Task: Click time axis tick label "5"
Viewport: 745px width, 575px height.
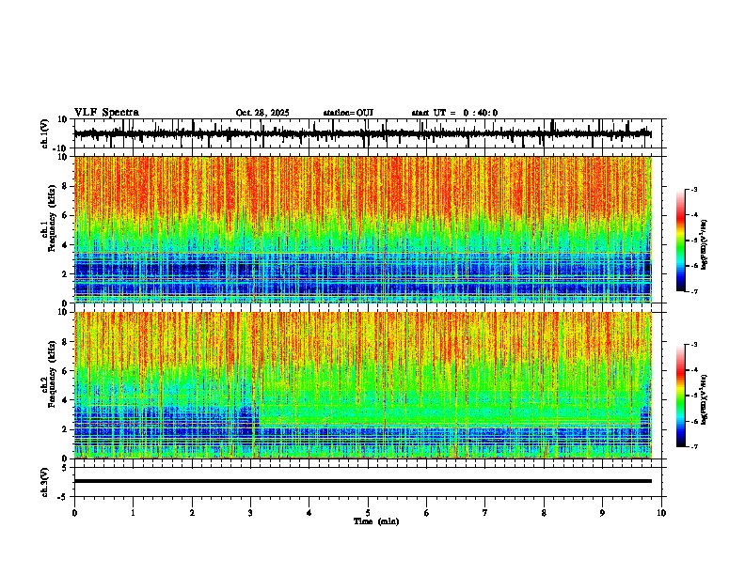Action: click(368, 513)
